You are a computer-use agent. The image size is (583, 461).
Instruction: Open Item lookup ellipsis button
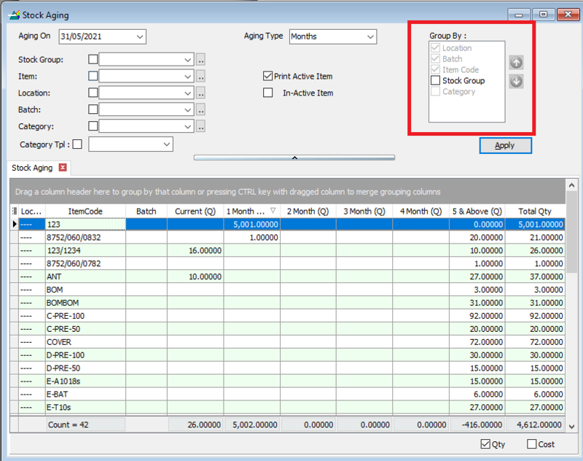(x=200, y=76)
